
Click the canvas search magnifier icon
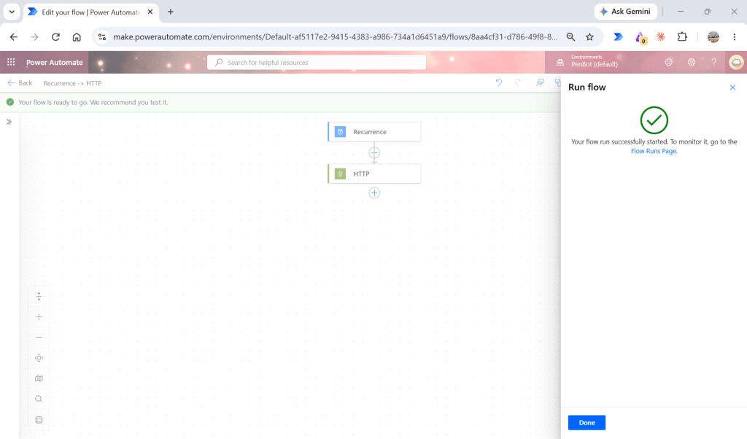(x=39, y=399)
